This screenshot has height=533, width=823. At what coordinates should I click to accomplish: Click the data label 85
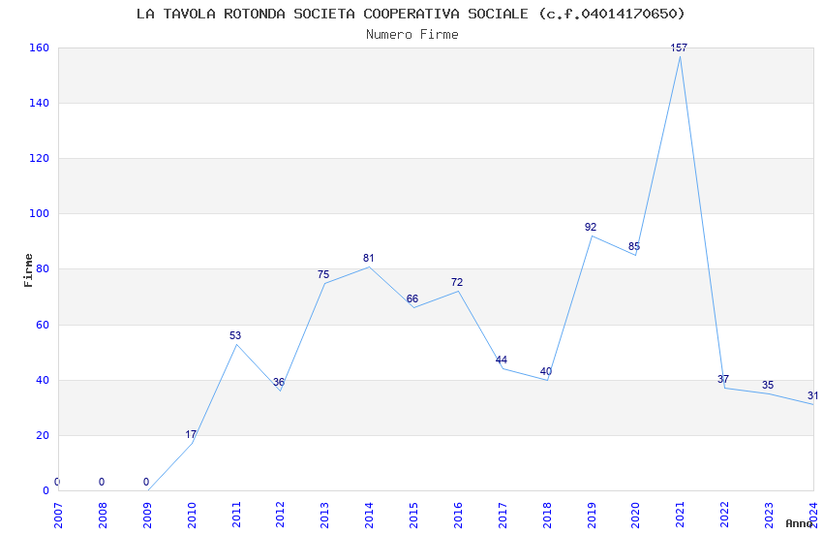point(634,246)
